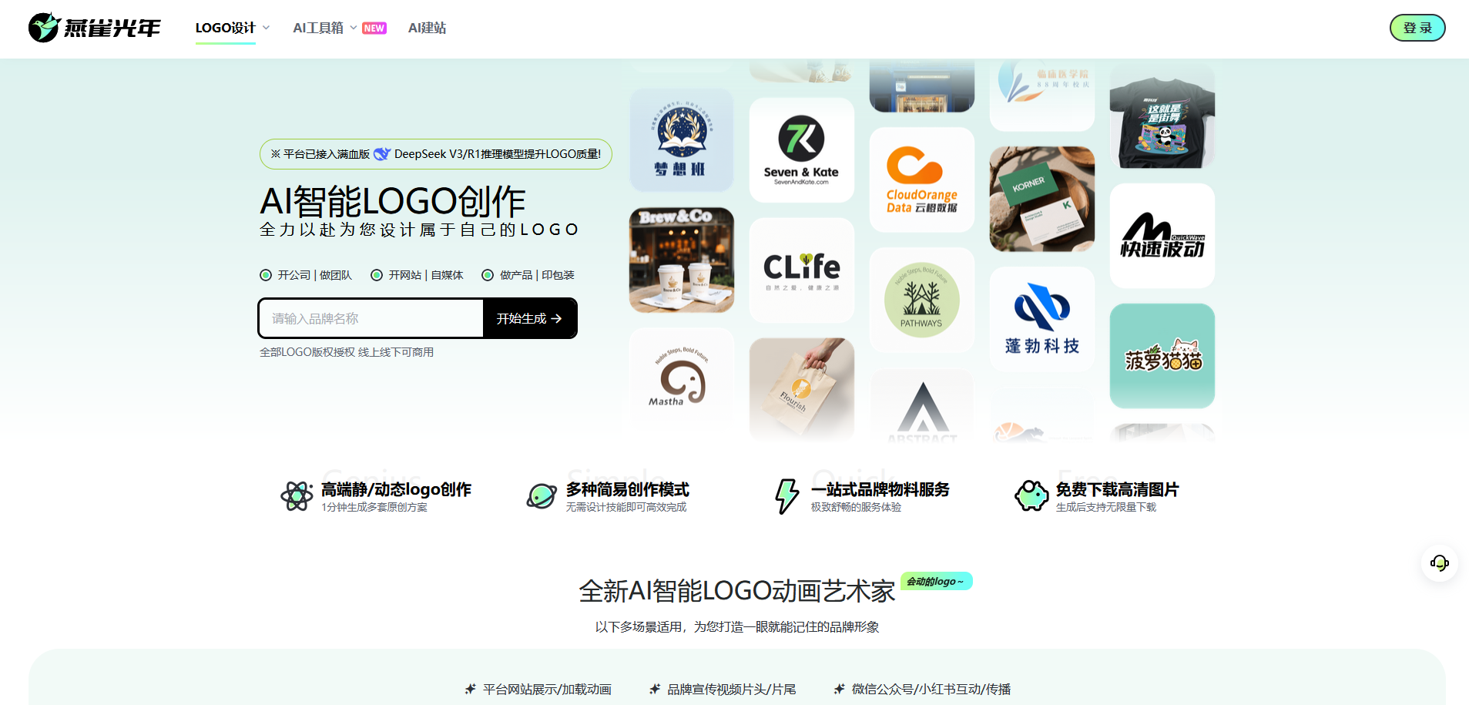Select the 开网站 | 自媒体 radio option
Screen dimensions: 1469x705
pos(377,275)
